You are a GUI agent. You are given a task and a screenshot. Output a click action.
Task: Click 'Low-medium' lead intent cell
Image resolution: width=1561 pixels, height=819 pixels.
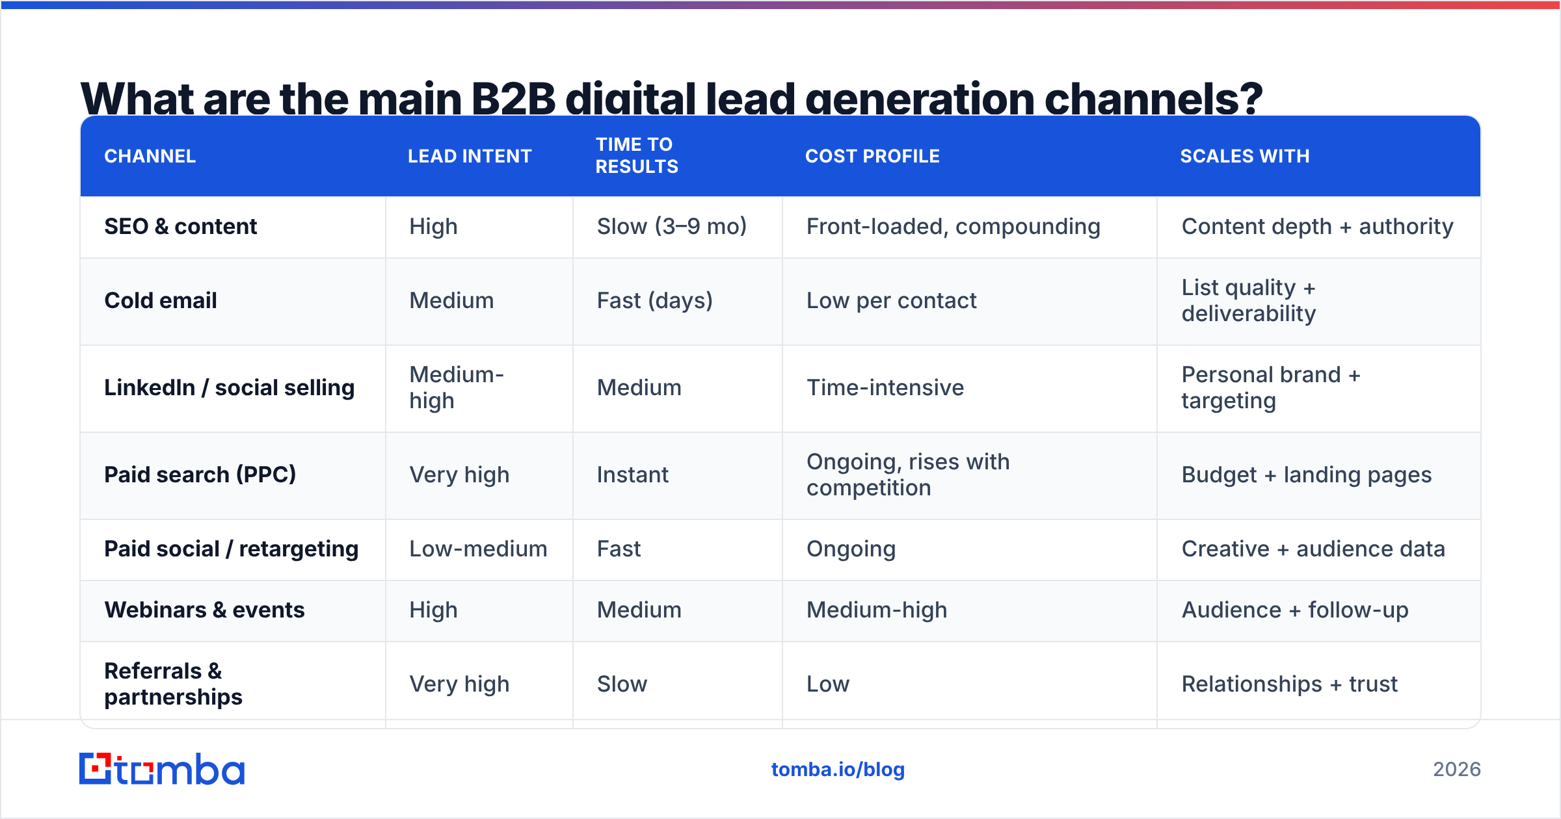click(x=478, y=549)
